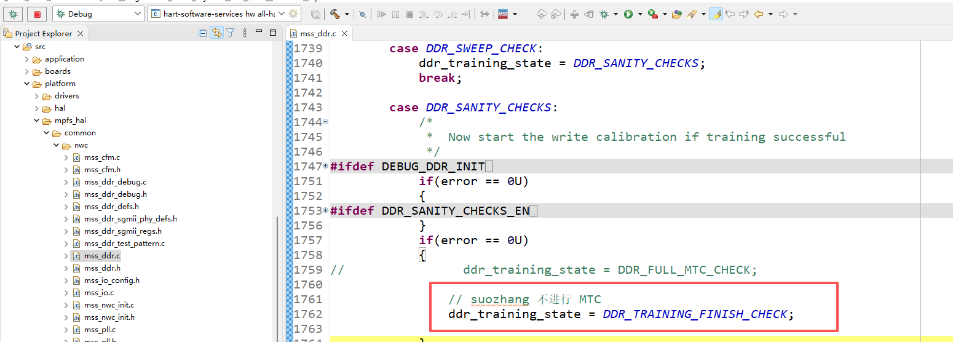Click Collapse All in Project Explorer
Viewport: 953px width, 342px height.
pyautogui.click(x=203, y=33)
